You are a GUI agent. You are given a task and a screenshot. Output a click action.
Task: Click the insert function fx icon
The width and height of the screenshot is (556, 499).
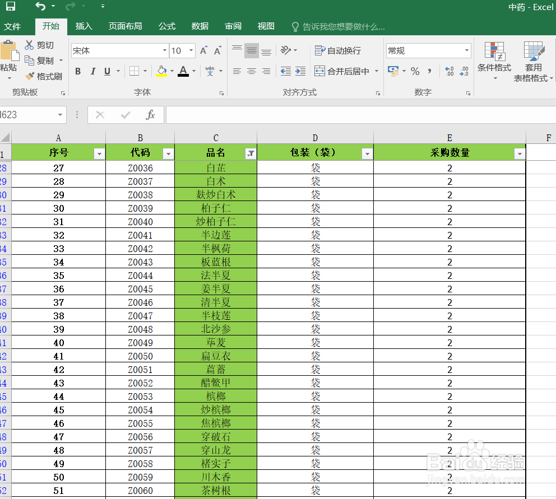click(x=150, y=115)
